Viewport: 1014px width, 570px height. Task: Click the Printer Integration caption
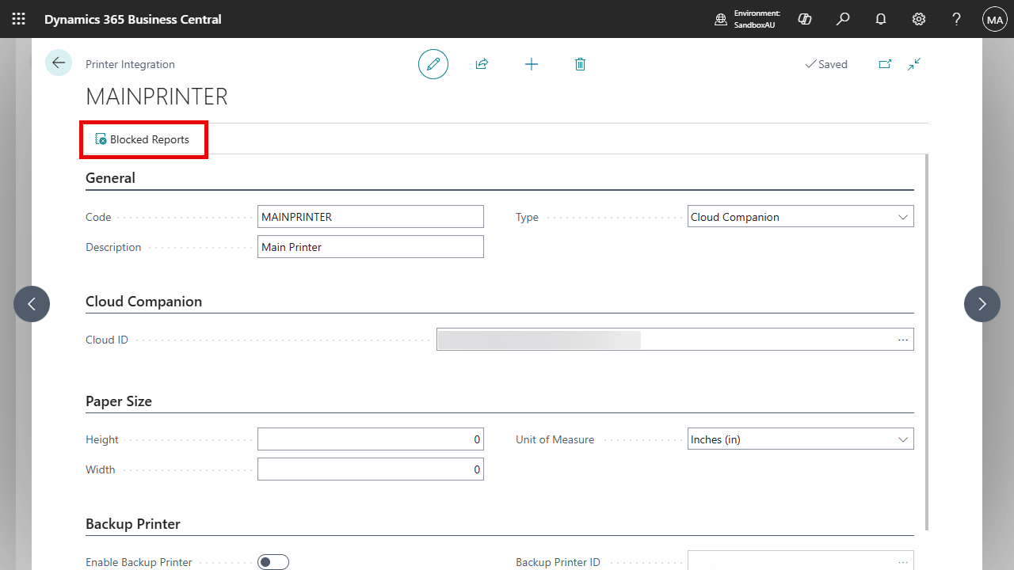click(130, 64)
